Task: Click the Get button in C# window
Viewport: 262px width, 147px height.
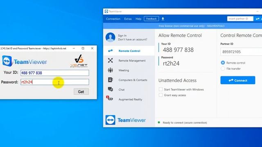Action: [x=81, y=91]
